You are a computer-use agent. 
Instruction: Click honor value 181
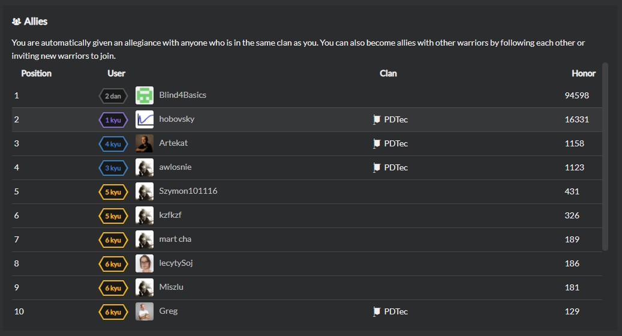click(x=572, y=287)
